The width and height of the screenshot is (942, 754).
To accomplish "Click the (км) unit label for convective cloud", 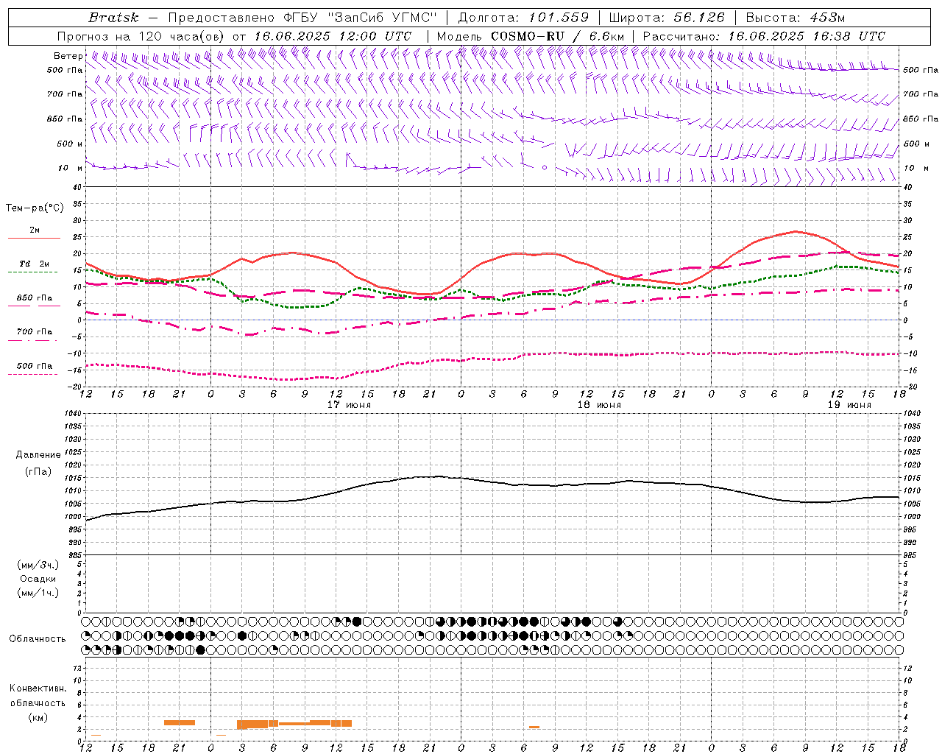I will coord(38,717).
